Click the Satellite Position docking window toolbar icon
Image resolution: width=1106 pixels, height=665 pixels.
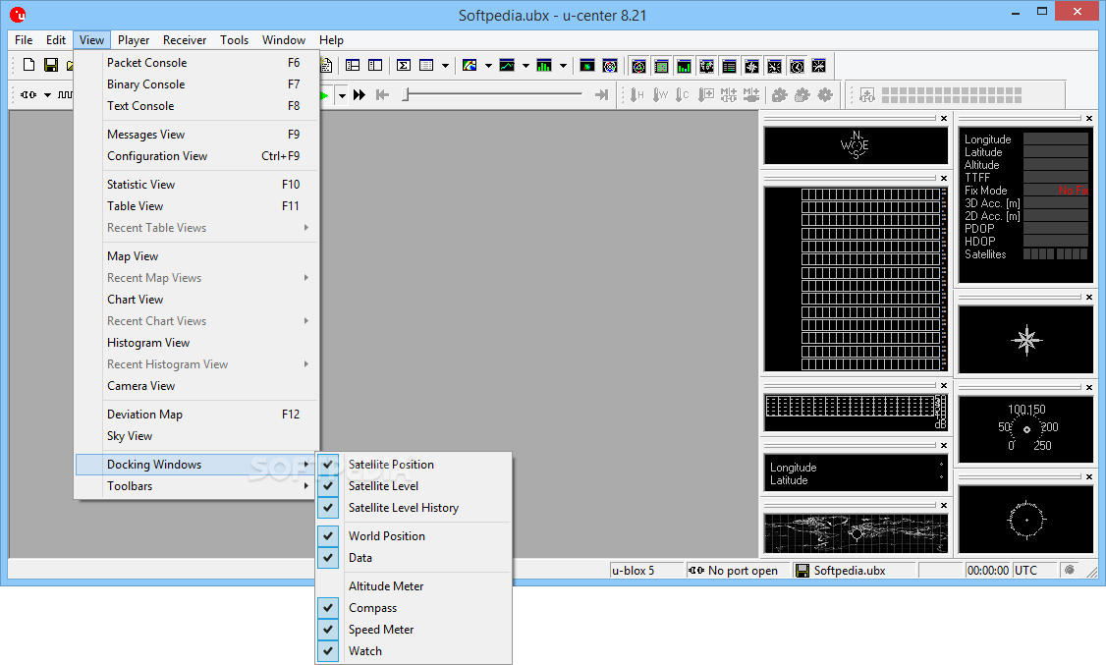point(638,66)
